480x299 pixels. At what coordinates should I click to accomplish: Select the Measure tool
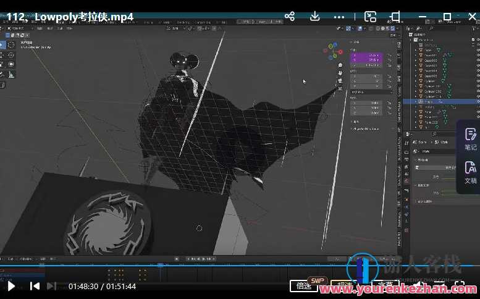11,74
